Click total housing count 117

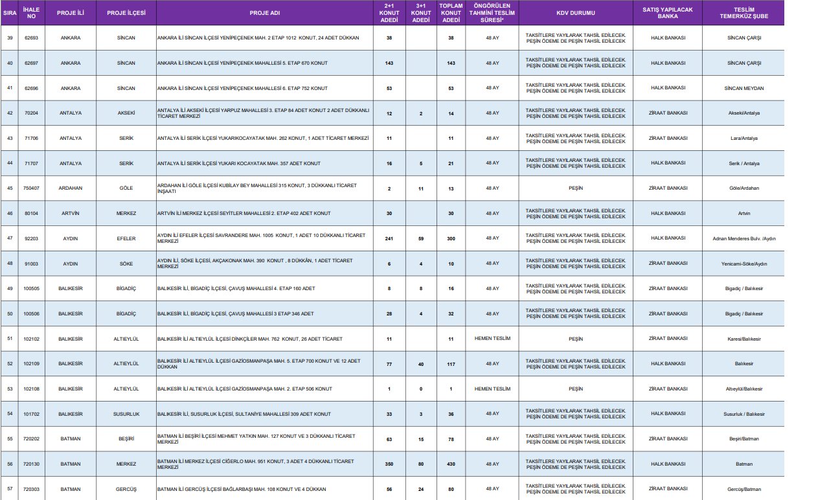tap(451, 364)
